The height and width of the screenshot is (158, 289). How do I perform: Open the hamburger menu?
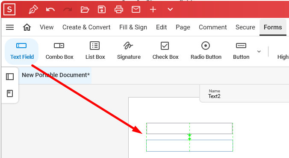pyautogui.click(x=10, y=27)
